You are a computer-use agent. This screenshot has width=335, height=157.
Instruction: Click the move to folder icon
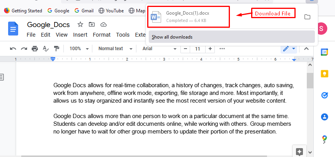click(x=92, y=25)
